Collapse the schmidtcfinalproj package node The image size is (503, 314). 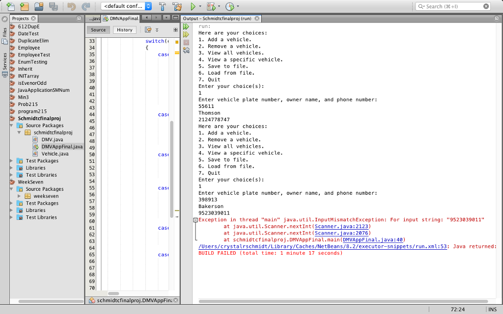[20, 132]
